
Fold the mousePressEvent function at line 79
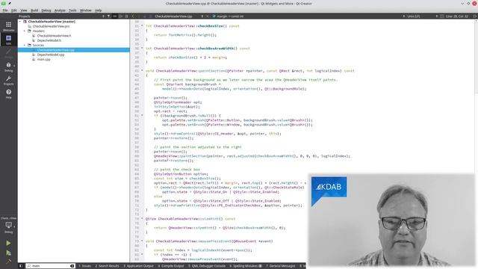tap(142, 241)
